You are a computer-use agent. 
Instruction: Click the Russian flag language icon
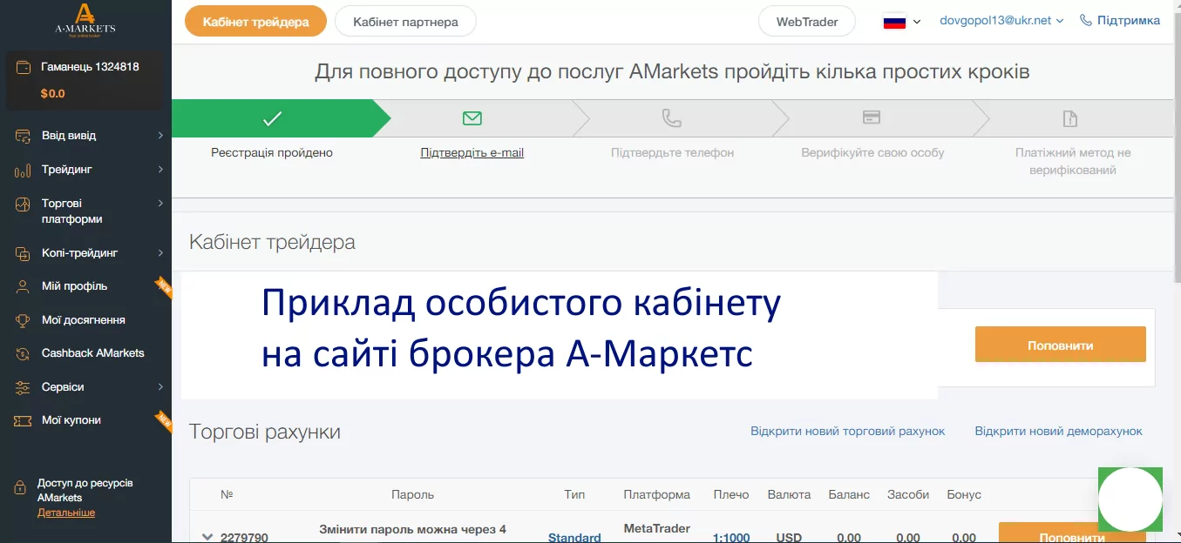[894, 21]
